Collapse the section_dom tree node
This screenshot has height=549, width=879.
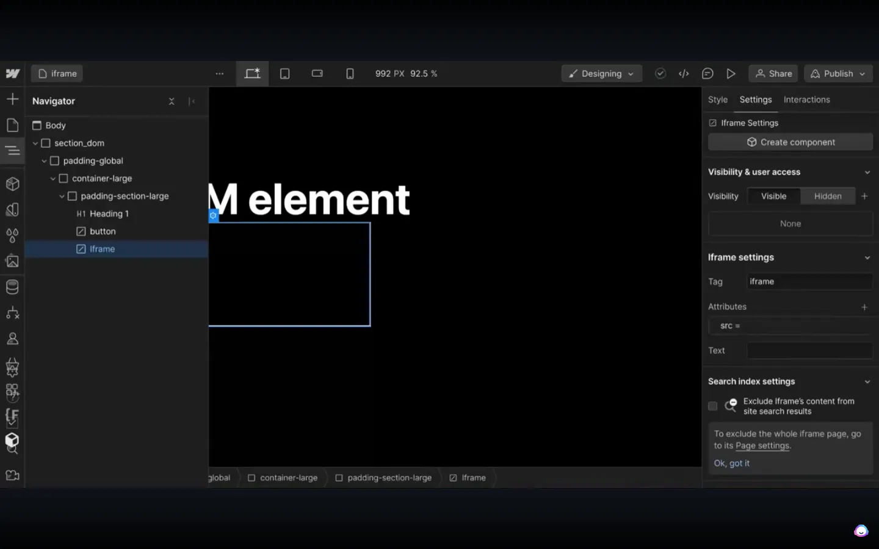point(35,143)
